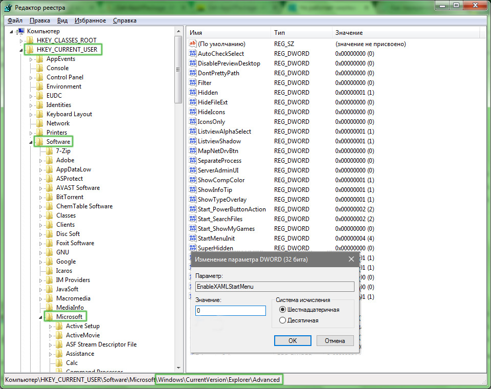Open the Файл menu
The width and height of the screenshot is (491, 389).
point(15,20)
